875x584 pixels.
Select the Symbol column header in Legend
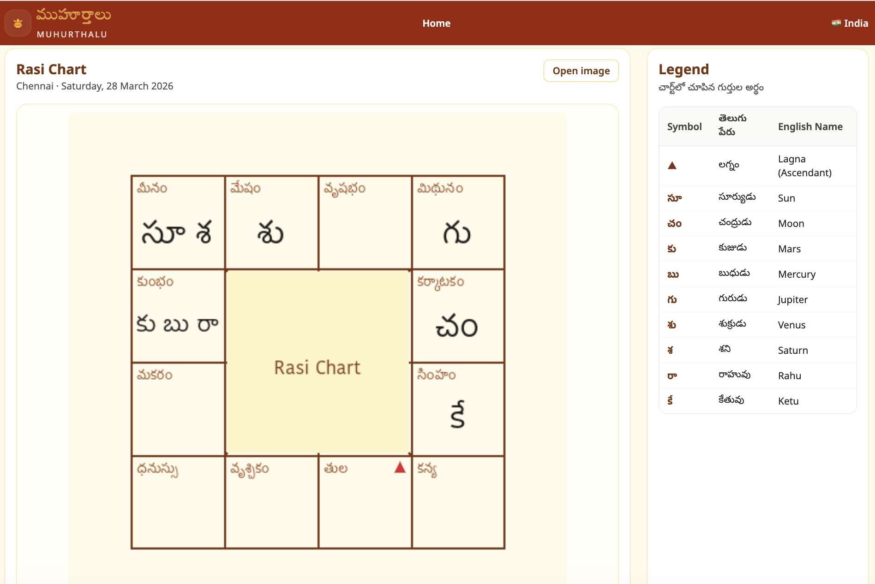coord(684,126)
